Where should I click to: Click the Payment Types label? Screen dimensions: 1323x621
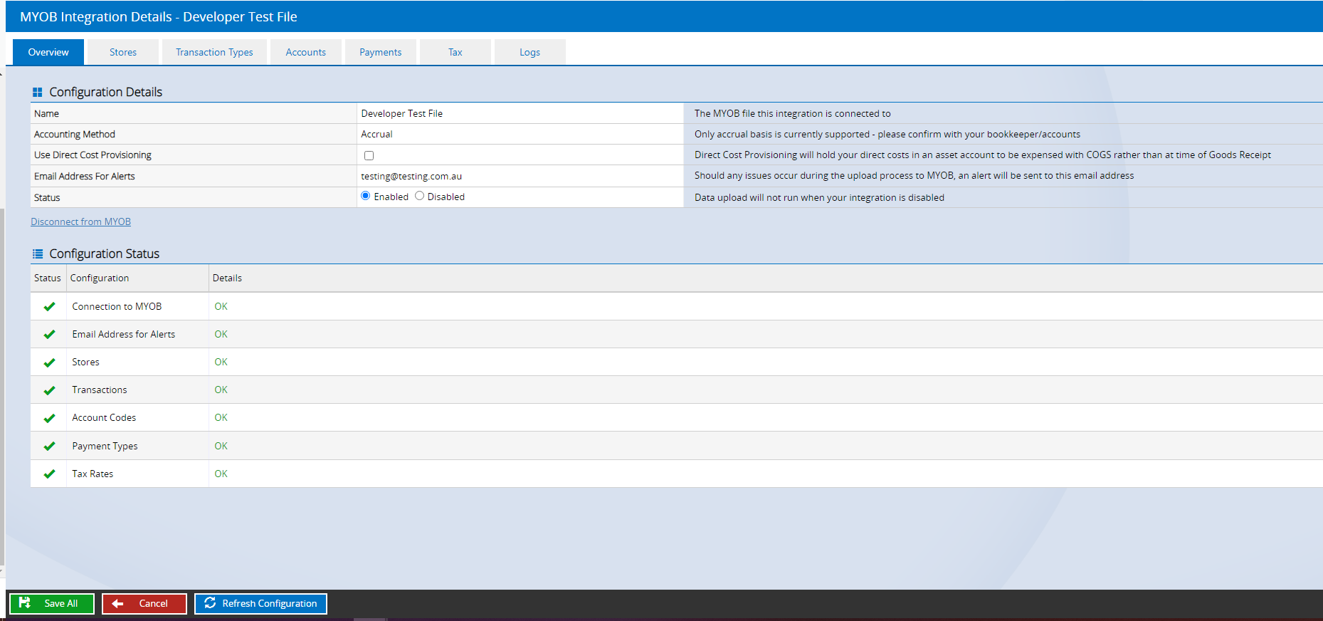pyautogui.click(x=105, y=446)
